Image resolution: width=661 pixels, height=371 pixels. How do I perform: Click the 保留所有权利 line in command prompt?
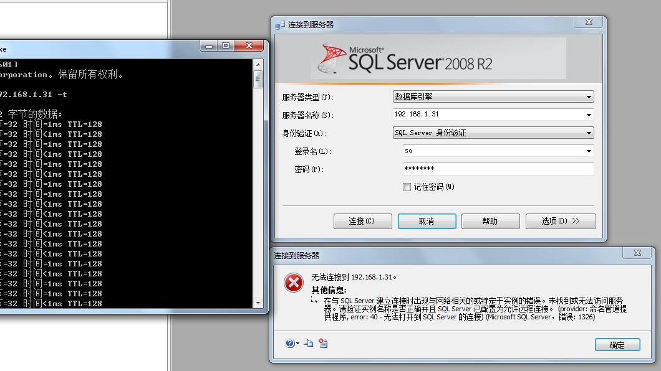coord(62,75)
